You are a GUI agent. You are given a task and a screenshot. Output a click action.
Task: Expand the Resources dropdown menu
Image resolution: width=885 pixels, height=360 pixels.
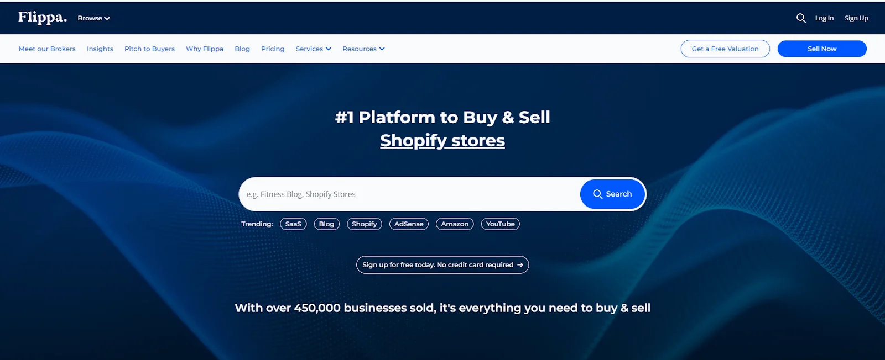pyautogui.click(x=363, y=49)
